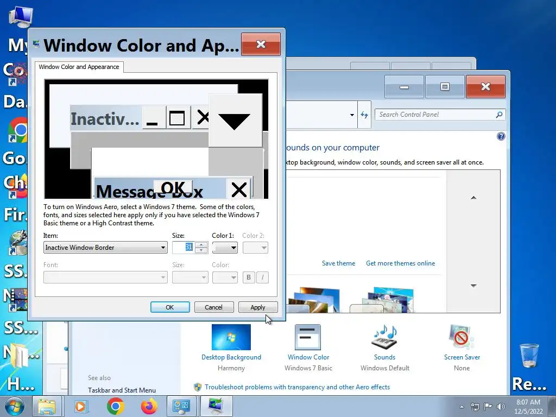Open the network tray icon

[x=475, y=406]
